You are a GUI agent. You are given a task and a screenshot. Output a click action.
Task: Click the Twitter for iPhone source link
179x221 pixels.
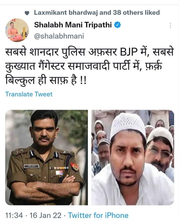tap(98, 215)
